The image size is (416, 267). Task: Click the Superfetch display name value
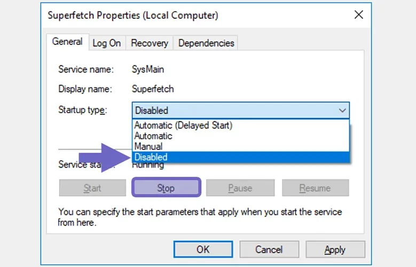click(153, 89)
